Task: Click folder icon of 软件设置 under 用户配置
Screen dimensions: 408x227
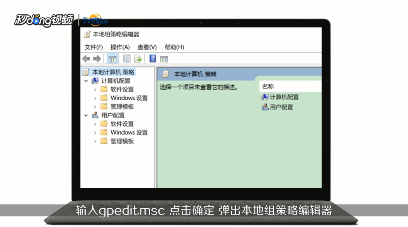Action: [x=104, y=124]
